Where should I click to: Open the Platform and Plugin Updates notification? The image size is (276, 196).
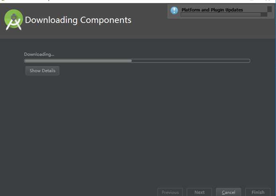pos(212,10)
